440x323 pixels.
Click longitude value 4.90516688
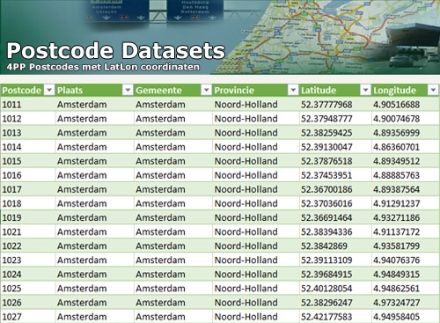397,105
